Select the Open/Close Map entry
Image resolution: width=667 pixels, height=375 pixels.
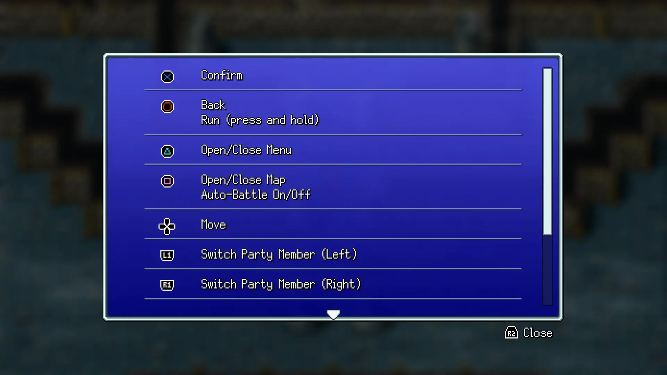[x=243, y=180]
